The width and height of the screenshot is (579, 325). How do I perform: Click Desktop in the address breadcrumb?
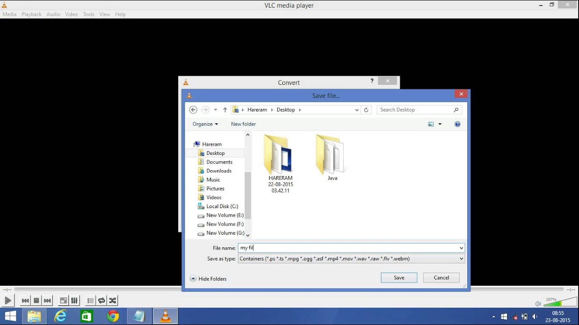click(285, 110)
